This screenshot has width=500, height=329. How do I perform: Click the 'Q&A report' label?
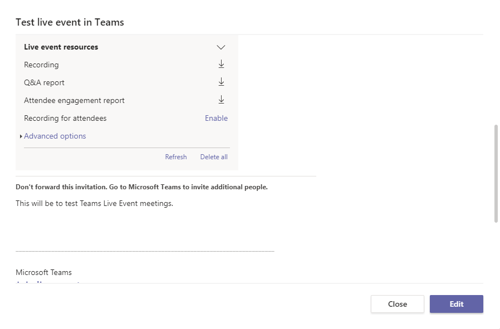pos(45,82)
